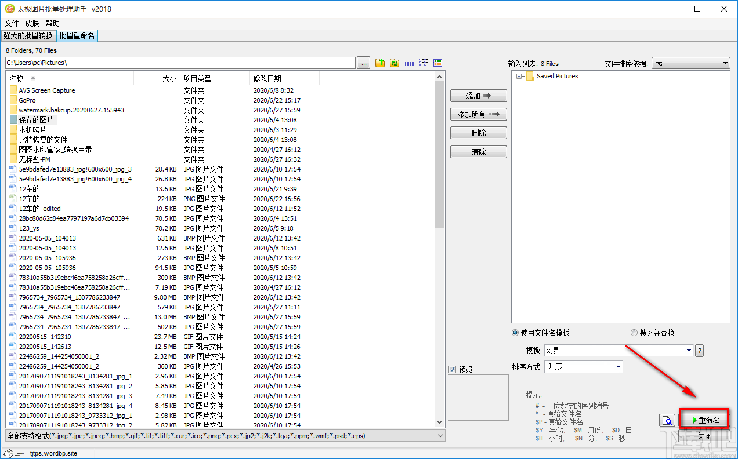Switch file list to thumbnails view icon

438,63
